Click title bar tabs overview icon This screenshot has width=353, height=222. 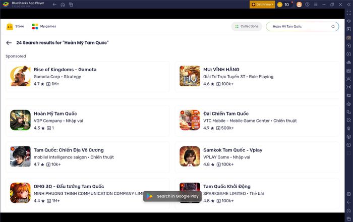71,5
